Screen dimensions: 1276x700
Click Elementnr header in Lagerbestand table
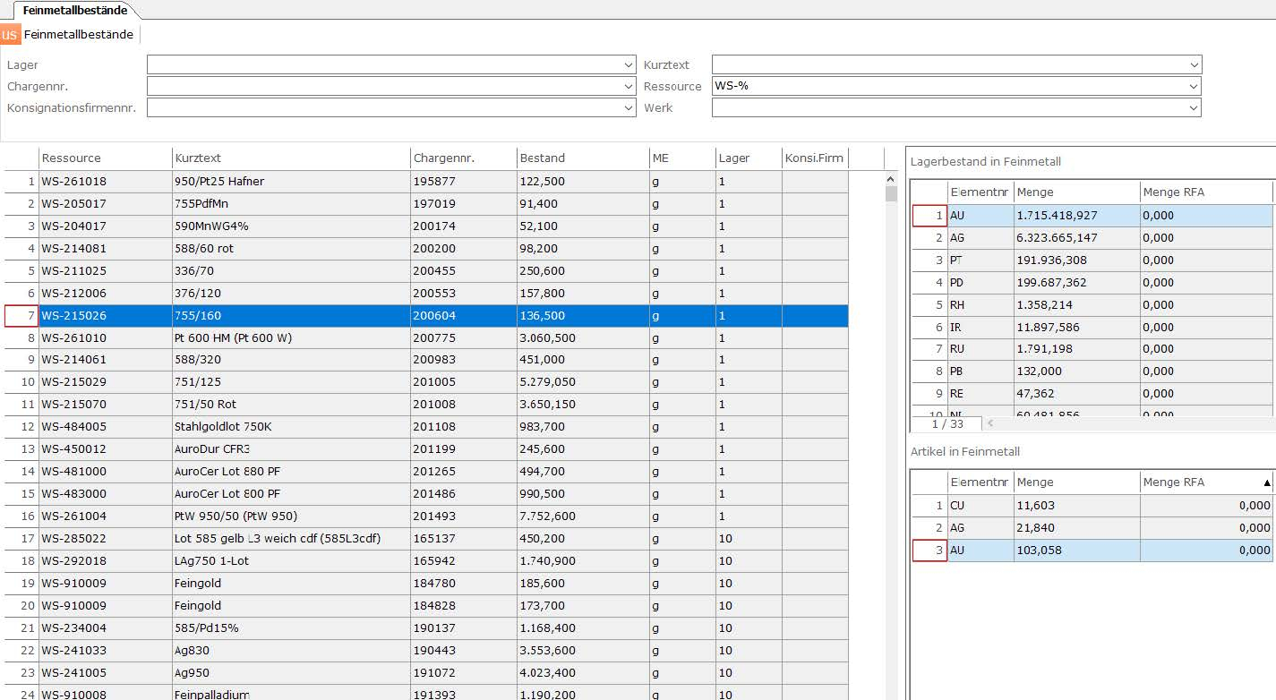click(x=980, y=192)
